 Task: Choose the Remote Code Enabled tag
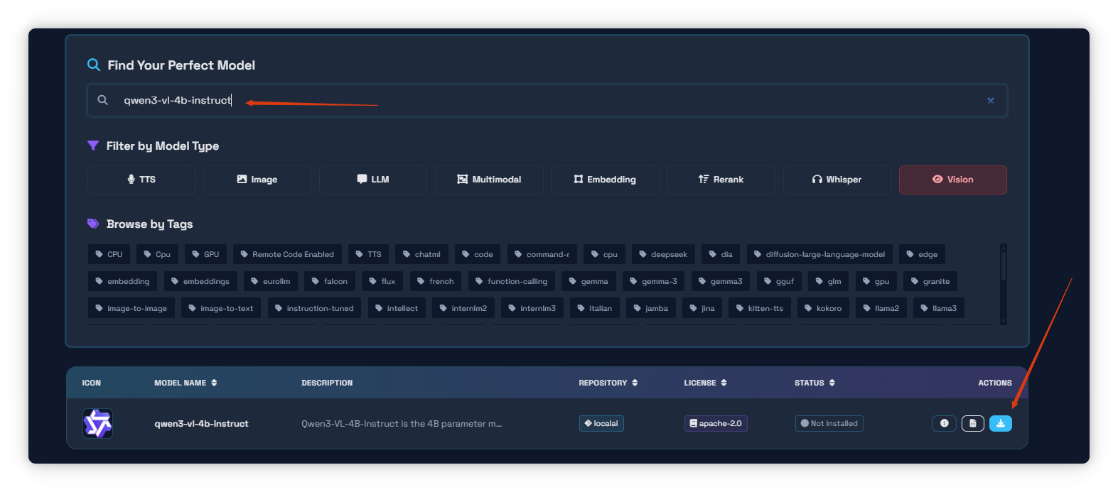pyautogui.click(x=287, y=254)
